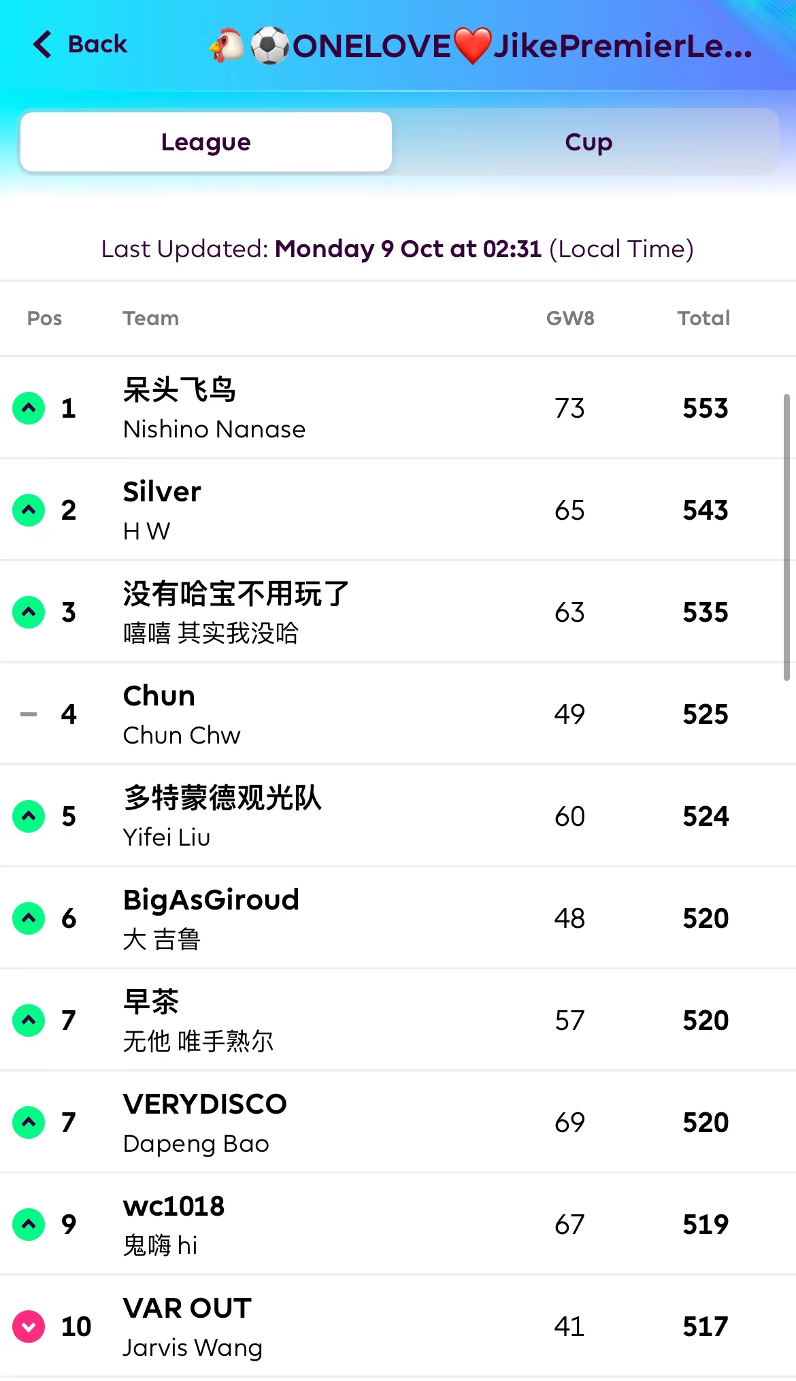Click the green up-arrow beside rank 1

click(29, 408)
